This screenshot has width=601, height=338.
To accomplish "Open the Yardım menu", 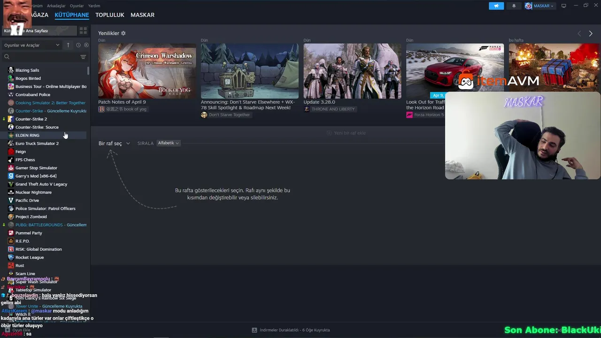I will point(94,6).
